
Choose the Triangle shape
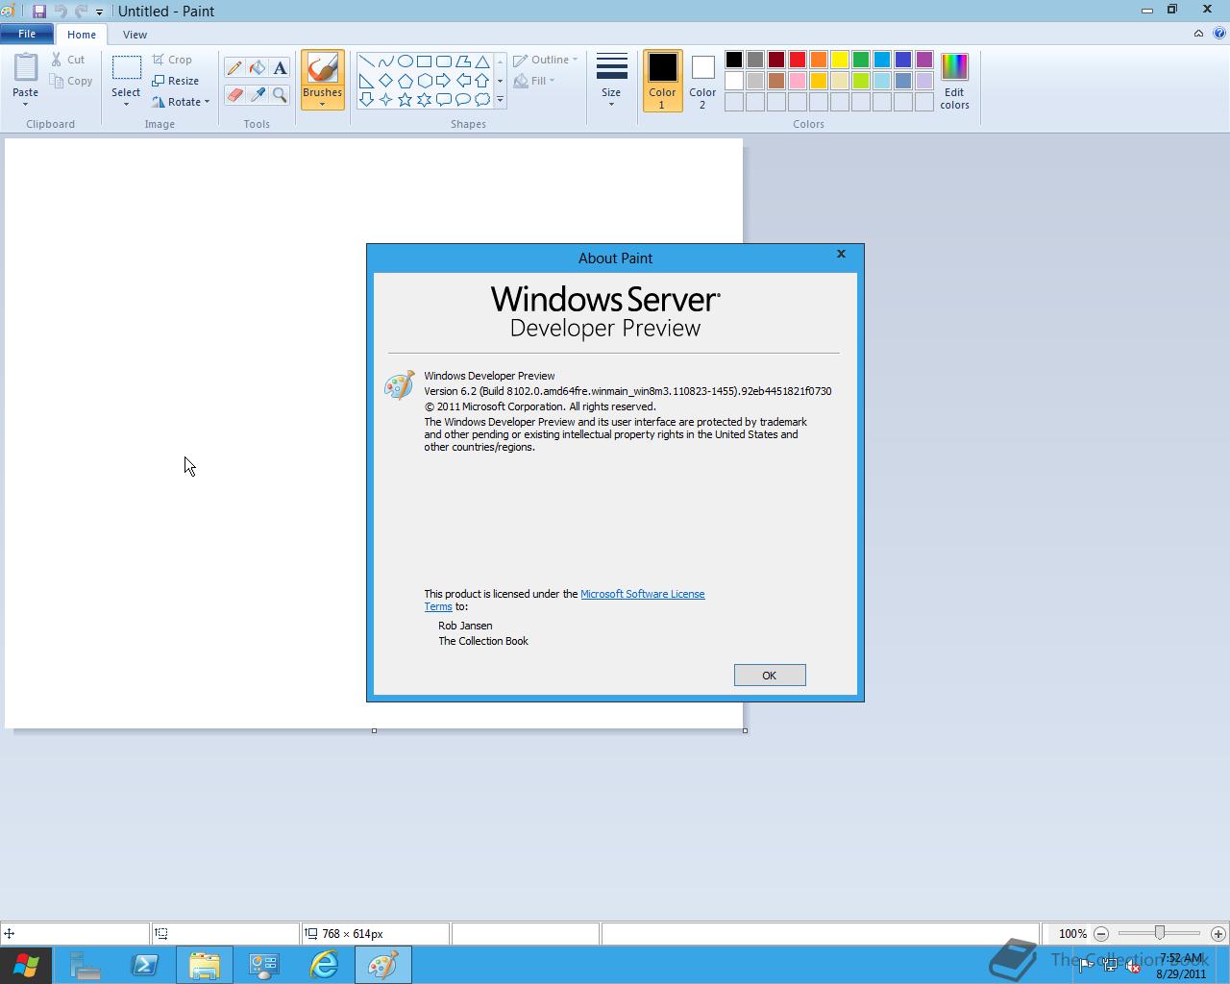pos(482,61)
